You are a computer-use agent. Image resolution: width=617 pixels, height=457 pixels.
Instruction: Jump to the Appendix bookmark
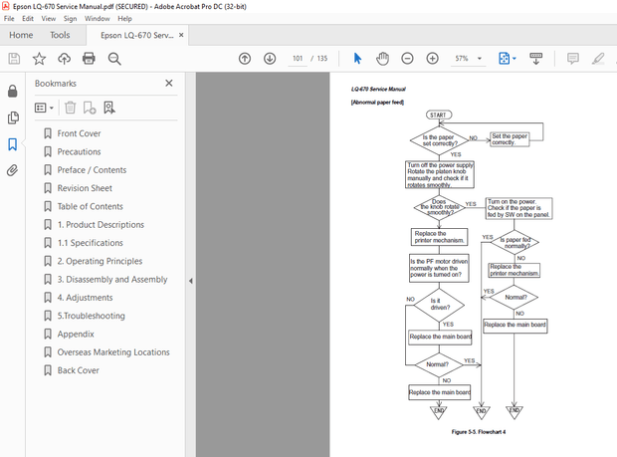coord(76,335)
